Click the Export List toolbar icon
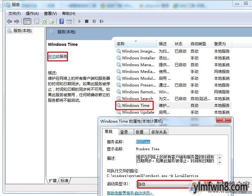The width and height of the screenshot is (252, 196). (52, 21)
